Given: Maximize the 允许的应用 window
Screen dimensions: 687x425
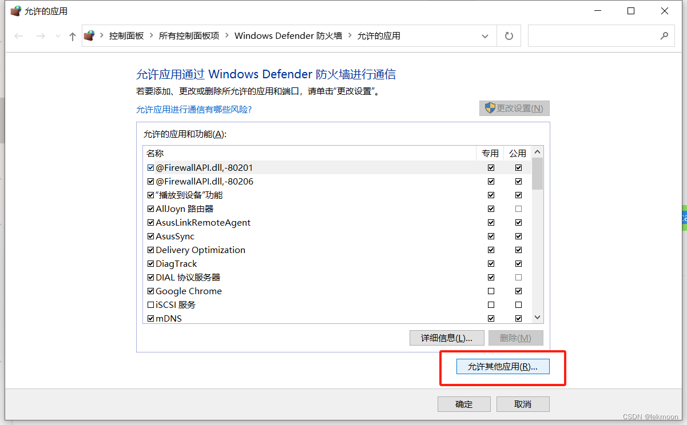Looking at the screenshot, I should pos(631,11).
